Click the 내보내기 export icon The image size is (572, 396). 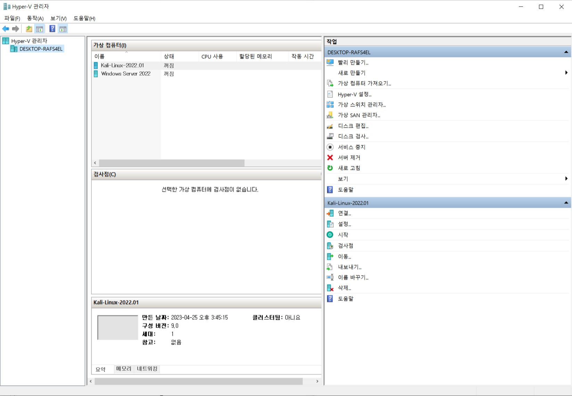(330, 267)
